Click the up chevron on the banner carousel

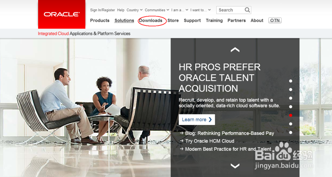(235, 50)
